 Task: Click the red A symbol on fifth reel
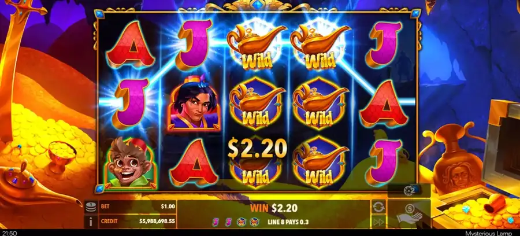[x=384, y=104]
